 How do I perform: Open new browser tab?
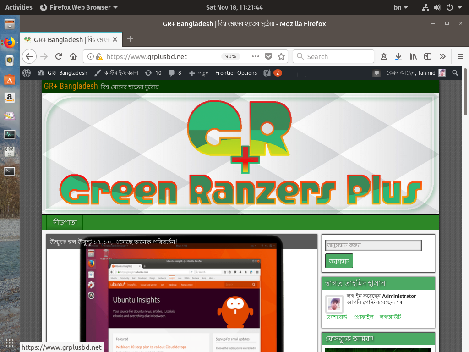(x=130, y=39)
